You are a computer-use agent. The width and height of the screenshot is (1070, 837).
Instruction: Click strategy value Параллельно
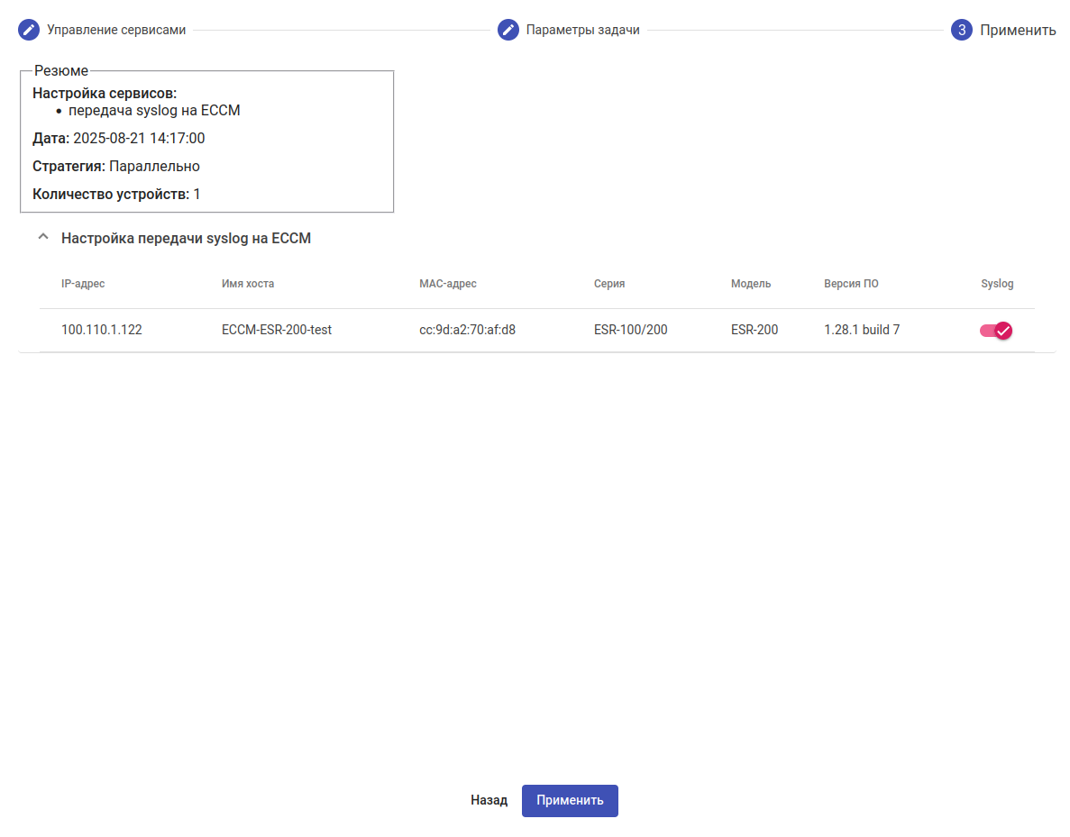pos(154,167)
